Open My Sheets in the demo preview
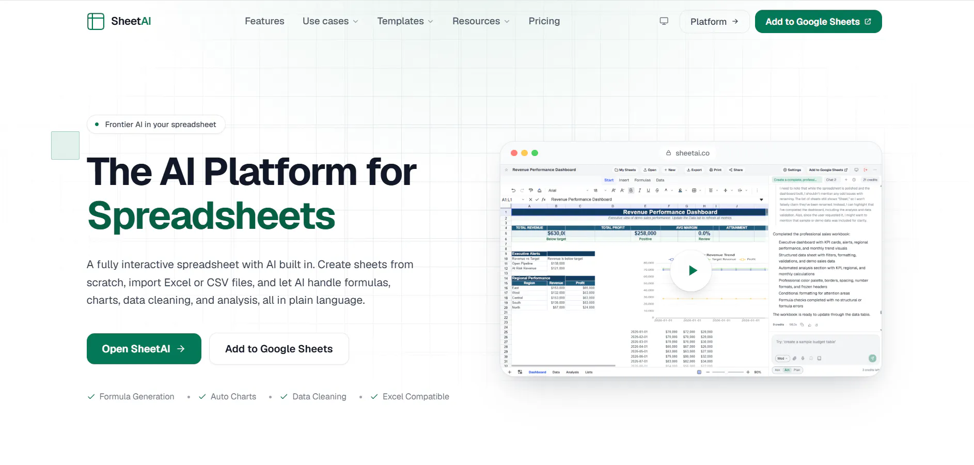 (625, 170)
